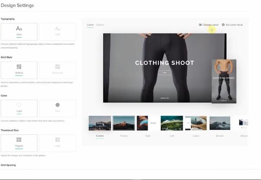
Task: Choose the Vertical grid style
Action: click(19, 70)
